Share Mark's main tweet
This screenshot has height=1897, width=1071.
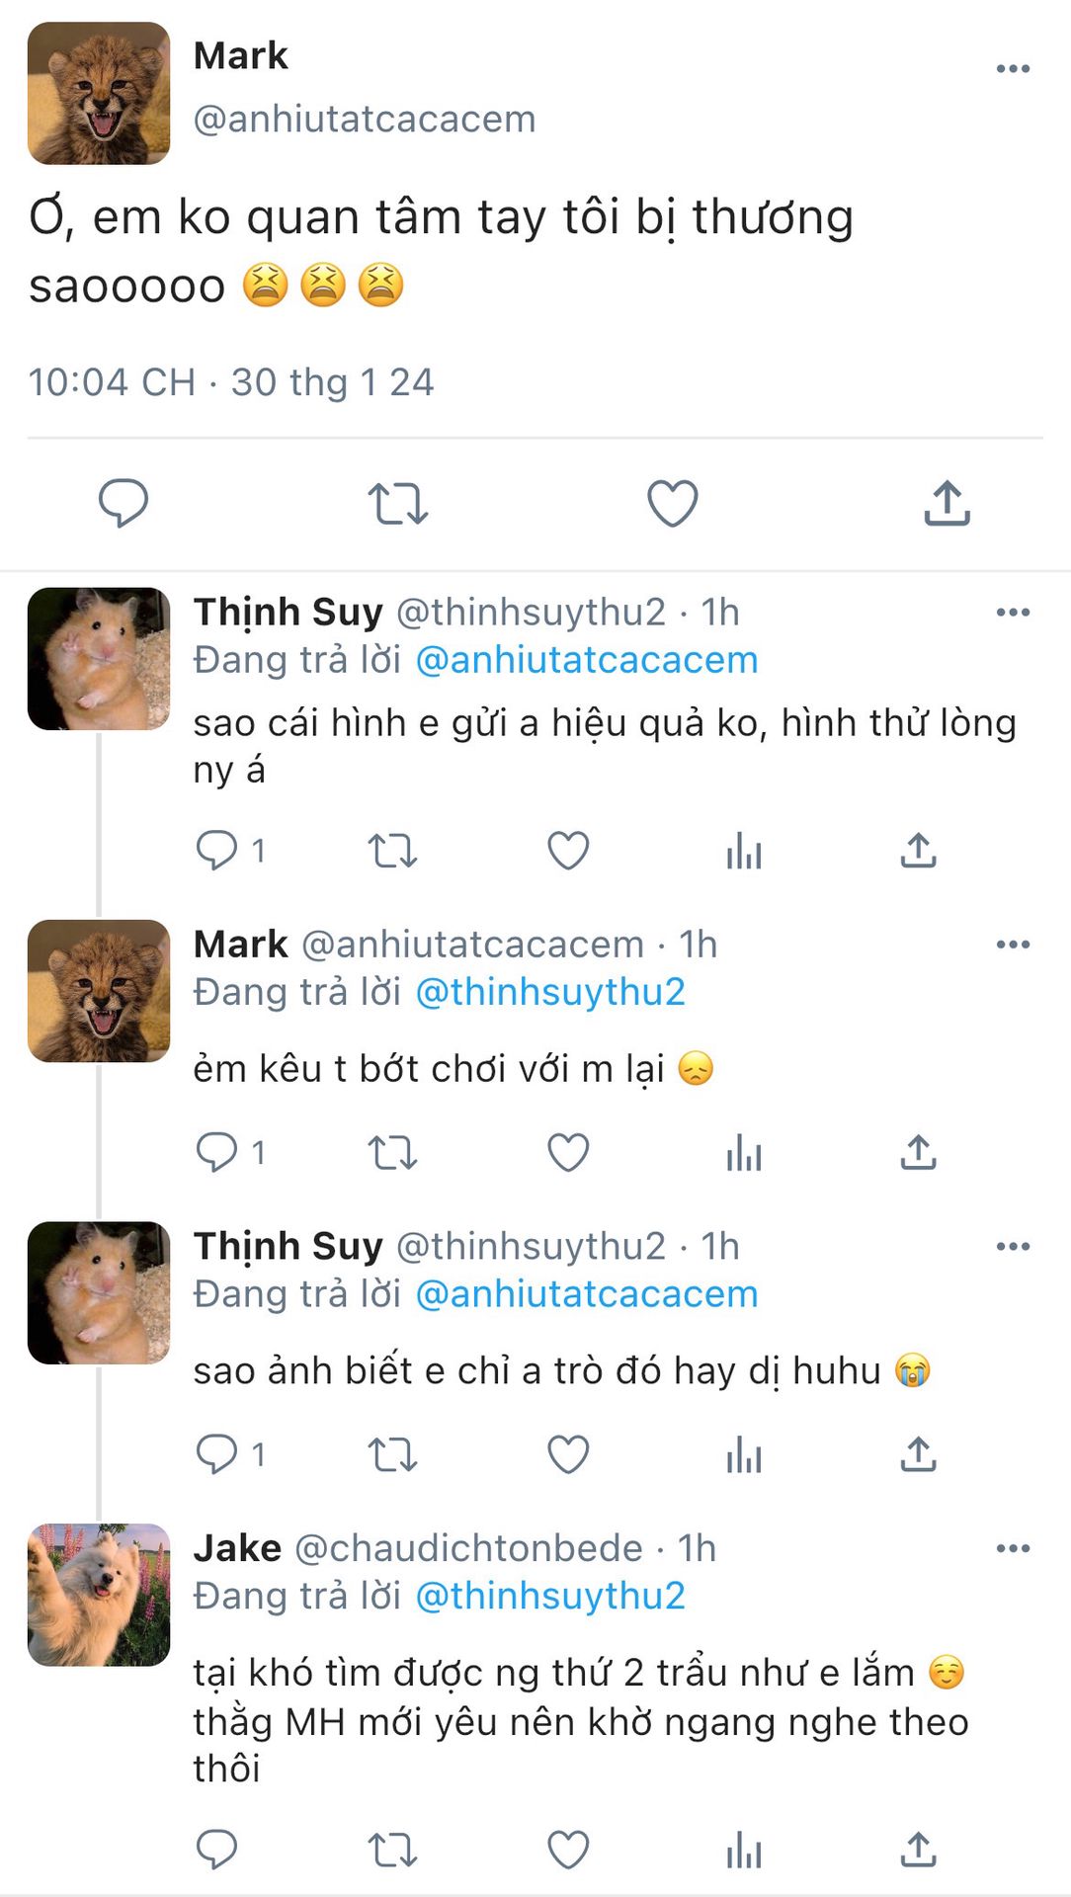pos(947,503)
